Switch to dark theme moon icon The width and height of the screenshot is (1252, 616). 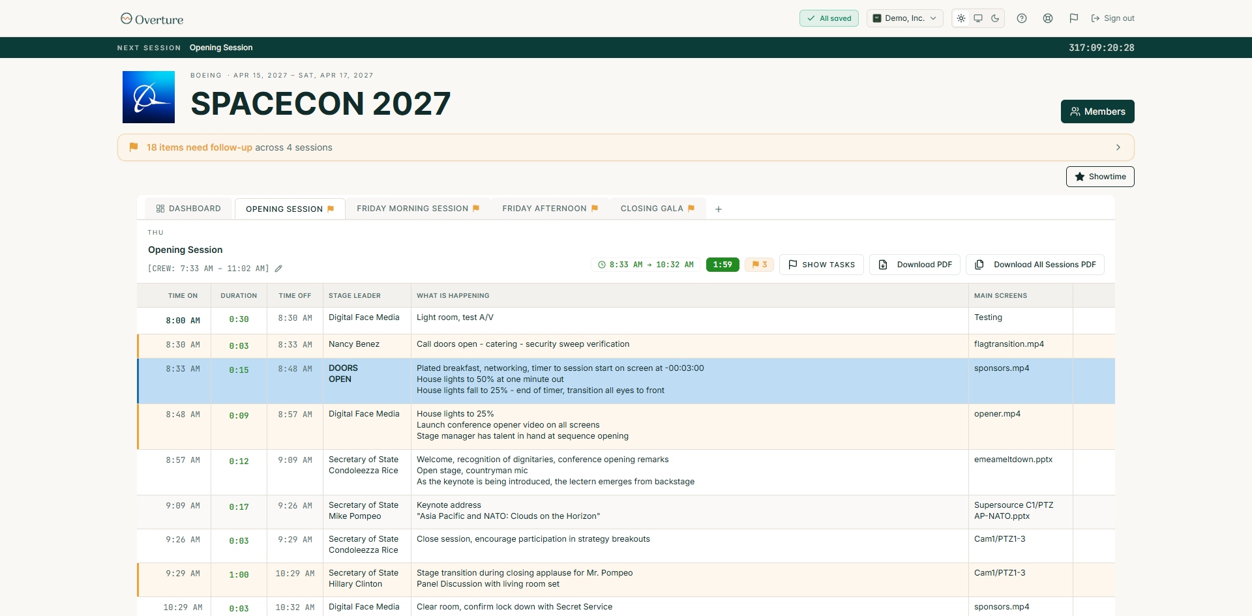tap(995, 18)
